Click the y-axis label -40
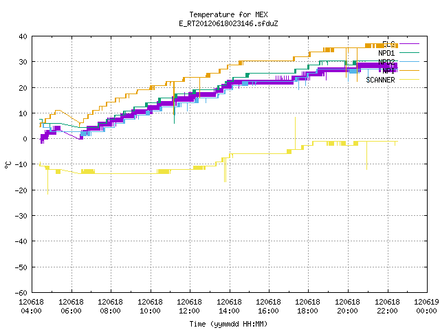Image resolution: width=440 pixels, height=330 pixels. [21, 241]
